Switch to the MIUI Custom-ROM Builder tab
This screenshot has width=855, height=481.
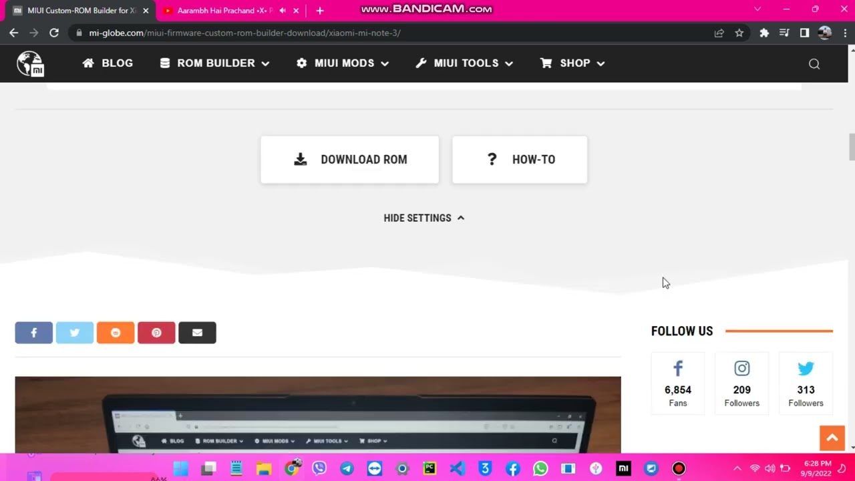click(80, 11)
